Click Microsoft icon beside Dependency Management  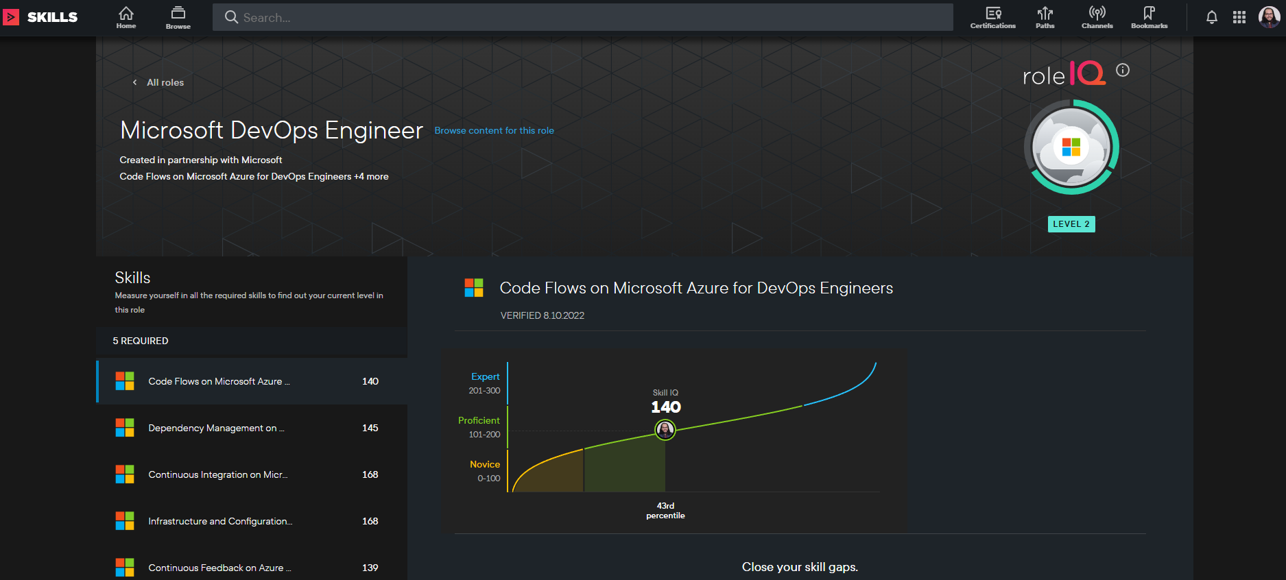[125, 428]
